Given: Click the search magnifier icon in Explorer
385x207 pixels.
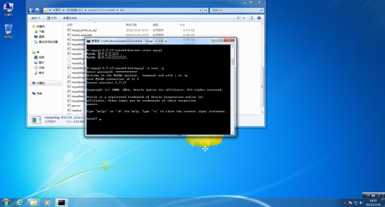Looking at the screenshot, I should (261, 10).
